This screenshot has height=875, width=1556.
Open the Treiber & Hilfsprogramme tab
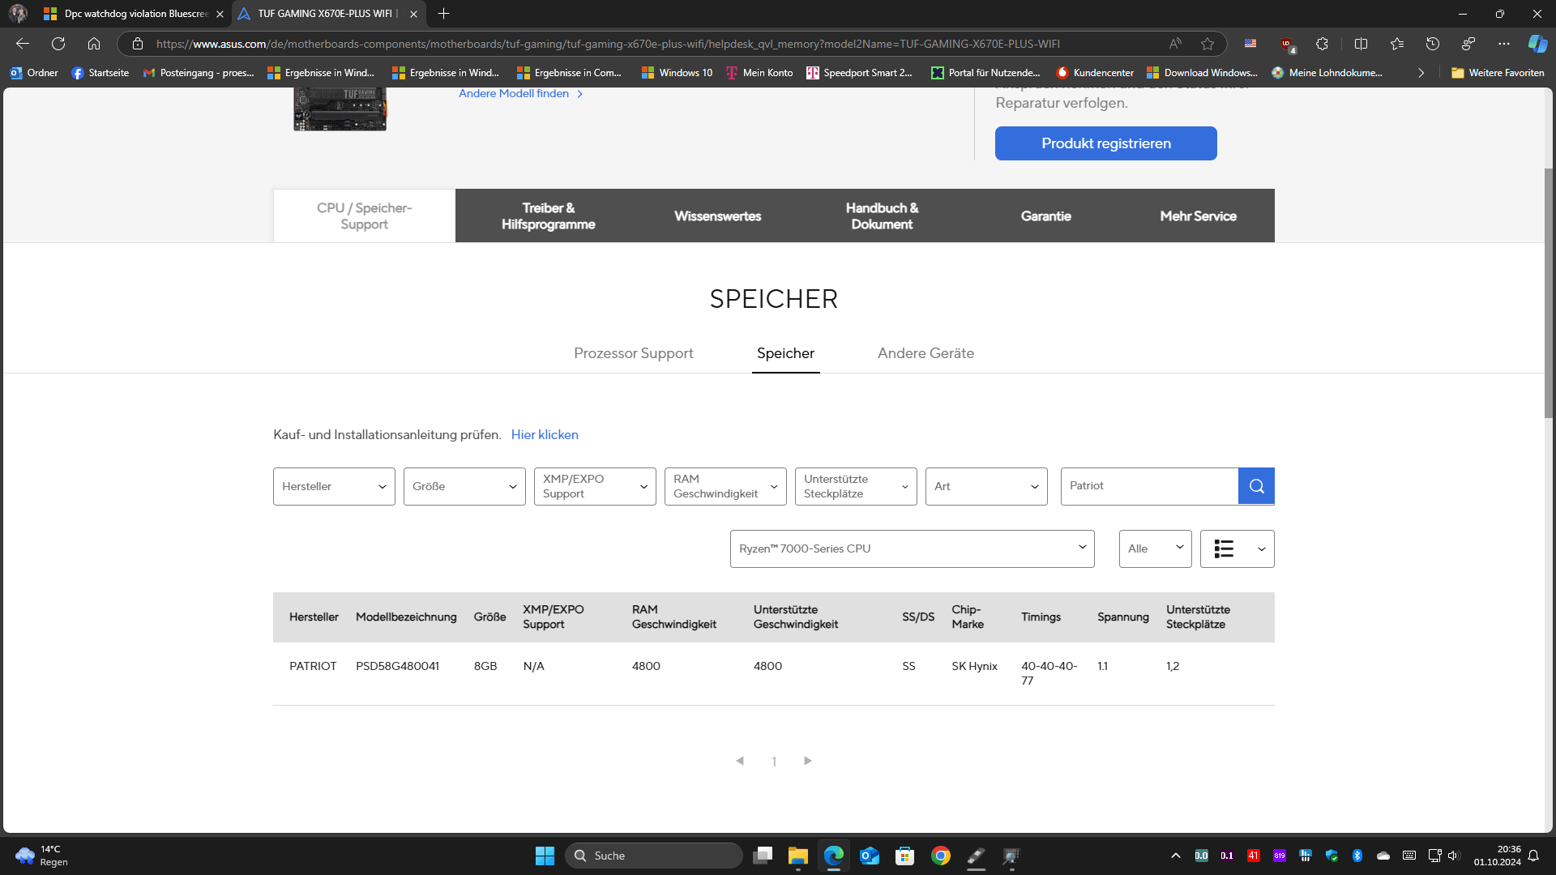pyautogui.click(x=548, y=216)
